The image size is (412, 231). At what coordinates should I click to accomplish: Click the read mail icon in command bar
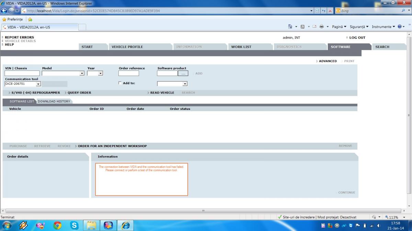[314, 27]
